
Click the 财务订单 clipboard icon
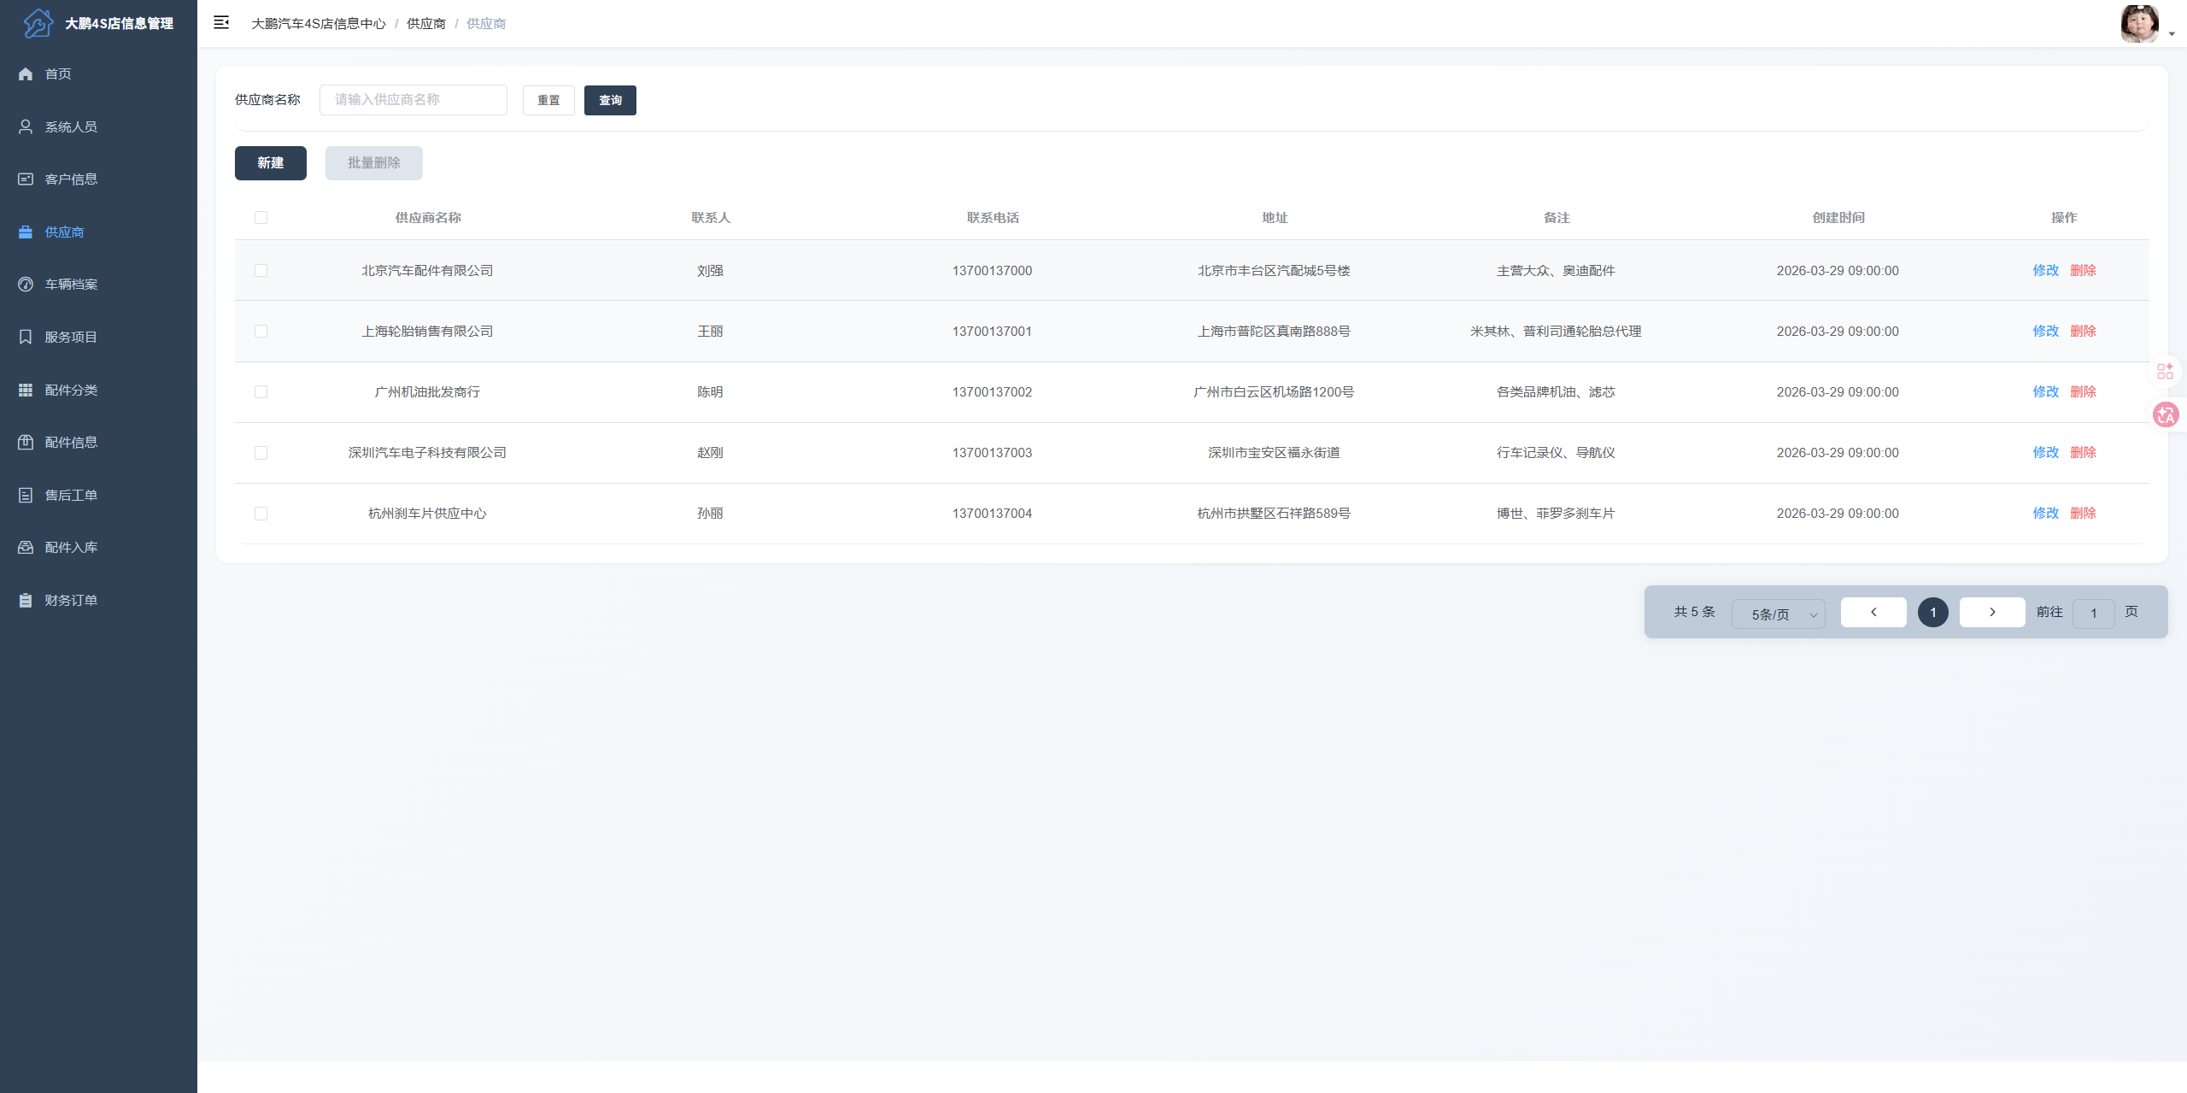(x=26, y=601)
